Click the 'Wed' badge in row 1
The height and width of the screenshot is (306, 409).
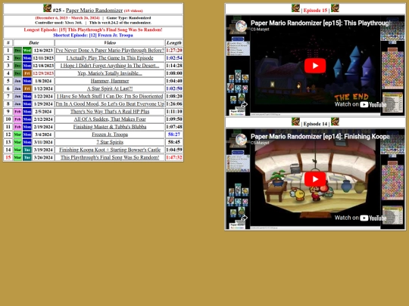[x=27, y=50]
